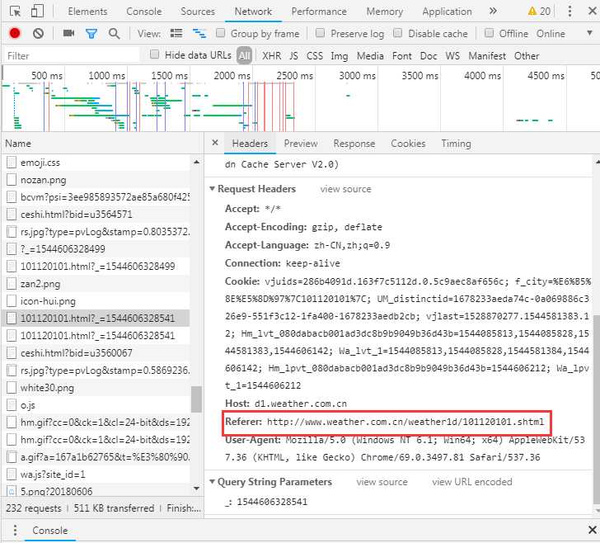
Task: Clear the network log
Action: [38, 33]
